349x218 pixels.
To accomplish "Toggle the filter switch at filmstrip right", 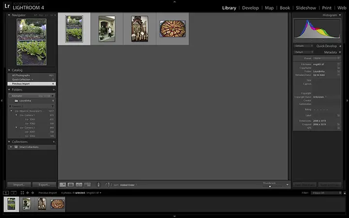I will click(x=345, y=193).
